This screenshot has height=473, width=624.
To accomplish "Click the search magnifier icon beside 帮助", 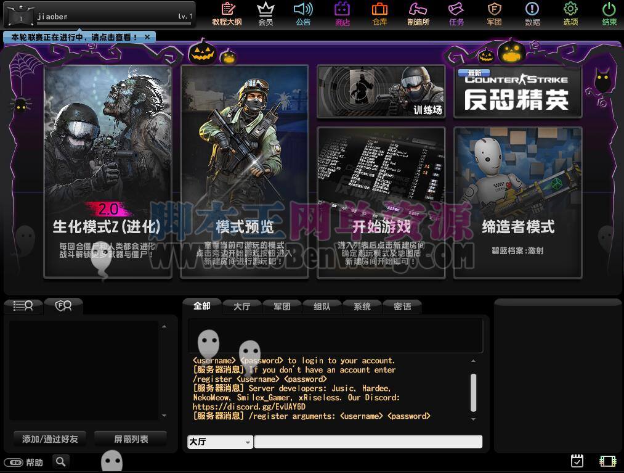I will click(x=60, y=461).
